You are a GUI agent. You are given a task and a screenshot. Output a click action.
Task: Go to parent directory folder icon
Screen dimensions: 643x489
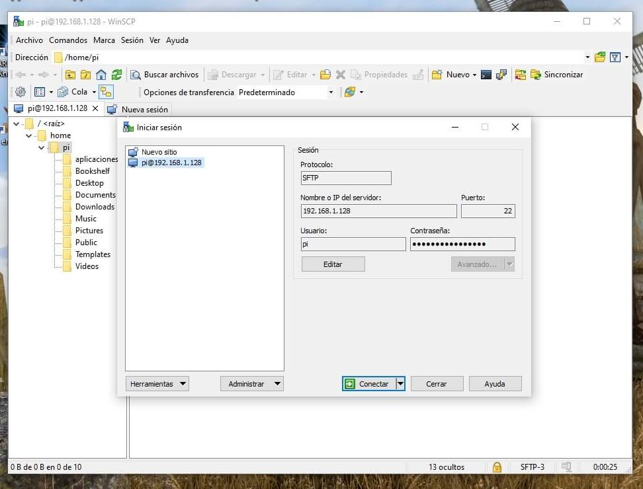70,75
